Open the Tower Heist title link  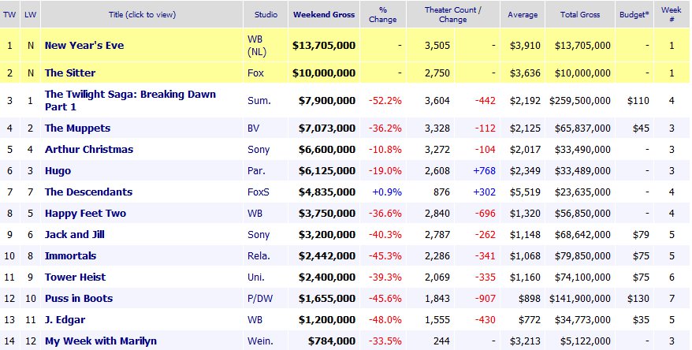click(76, 277)
